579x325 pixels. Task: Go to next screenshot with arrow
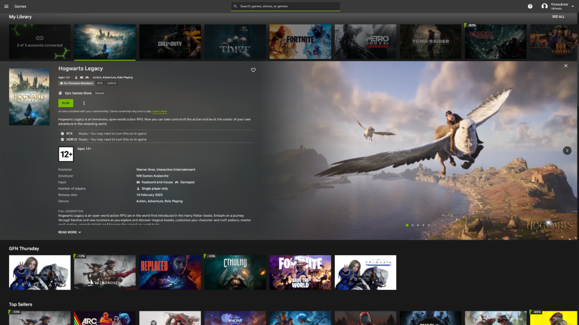pyautogui.click(x=567, y=151)
